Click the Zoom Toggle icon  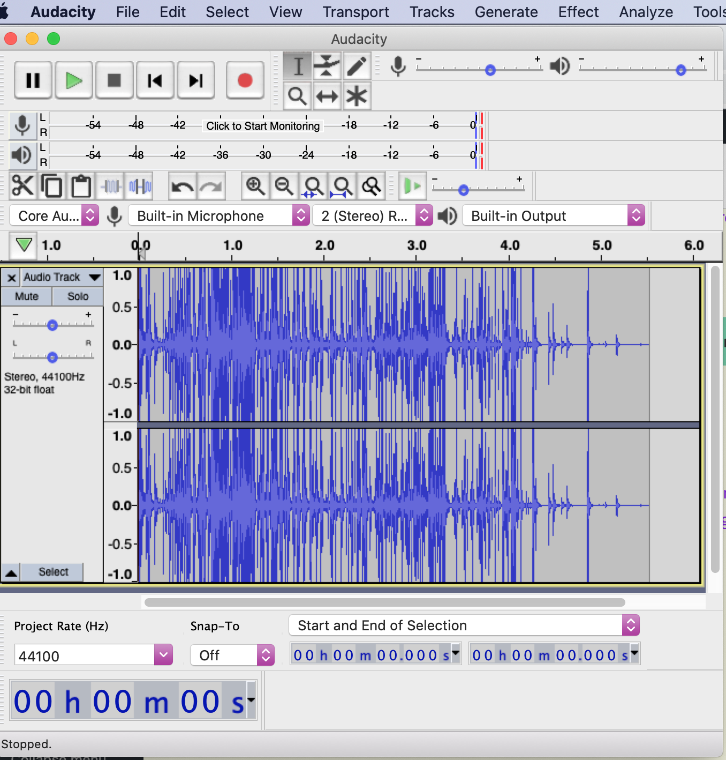coord(371,186)
